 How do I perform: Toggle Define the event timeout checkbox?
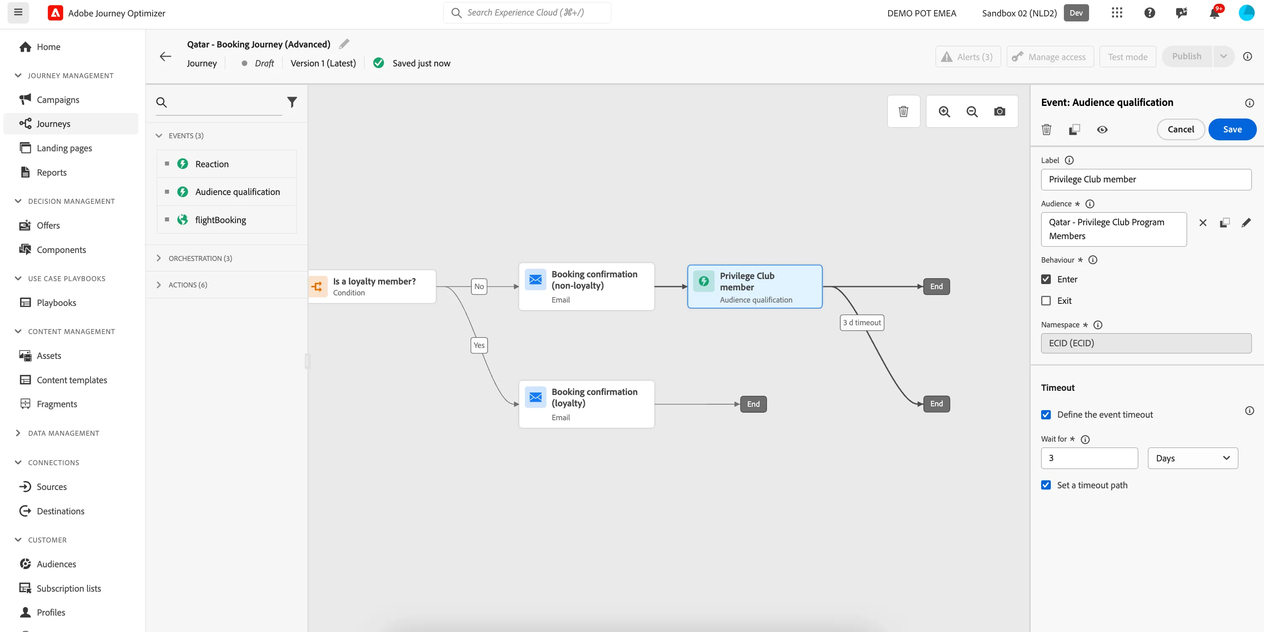pos(1046,415)
